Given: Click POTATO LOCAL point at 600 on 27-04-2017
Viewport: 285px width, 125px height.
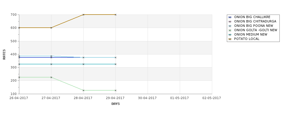Looking at the screenshot, I should click(x=51, y=28).
